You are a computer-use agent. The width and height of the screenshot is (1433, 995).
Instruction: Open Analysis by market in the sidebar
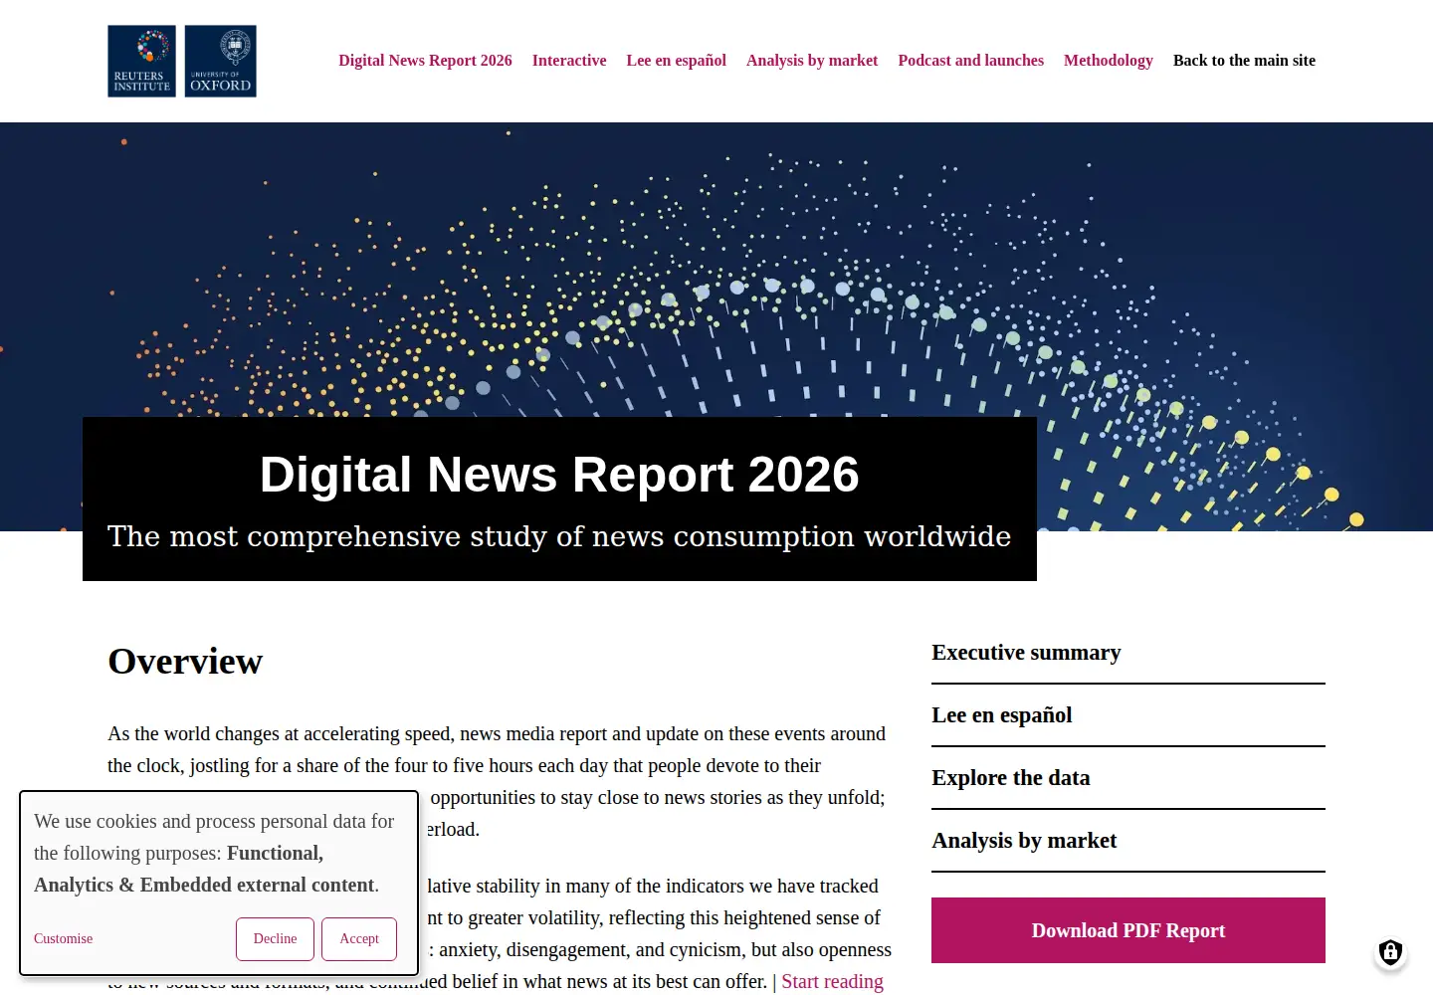1024,841
